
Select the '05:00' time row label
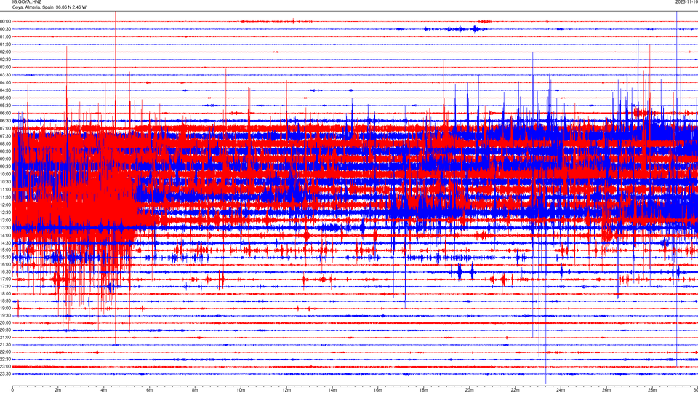5,98
